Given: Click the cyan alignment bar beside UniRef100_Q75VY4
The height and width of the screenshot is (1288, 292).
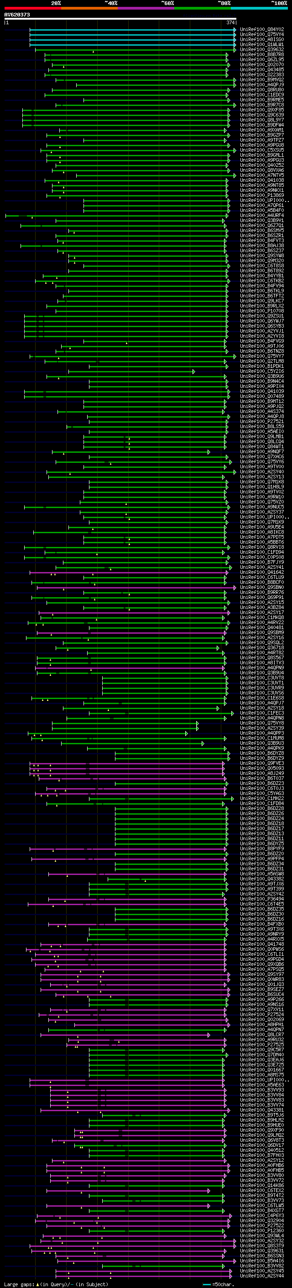Looking at the screenshot, I should tap(133, 35).
